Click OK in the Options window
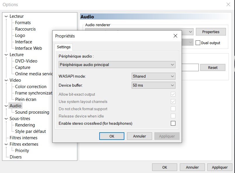The height and width of the screenshot is (173, 235). (x=165, y=167)
